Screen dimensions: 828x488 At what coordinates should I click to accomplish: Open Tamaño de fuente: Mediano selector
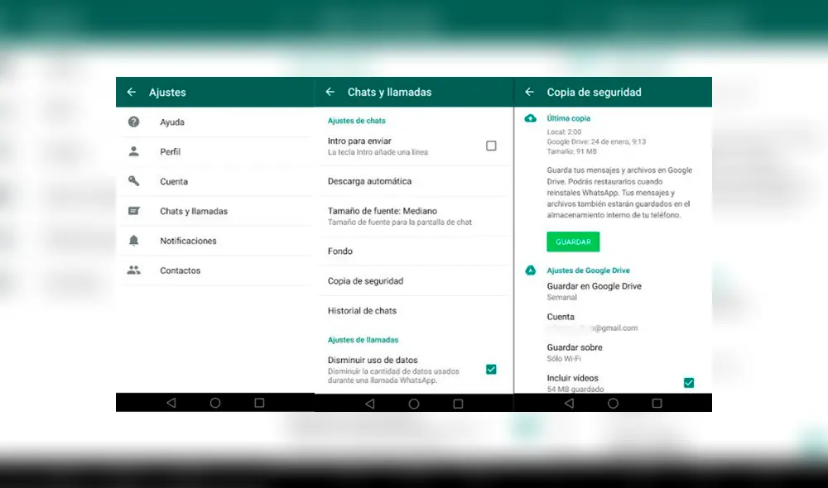[x=382, y=216]
